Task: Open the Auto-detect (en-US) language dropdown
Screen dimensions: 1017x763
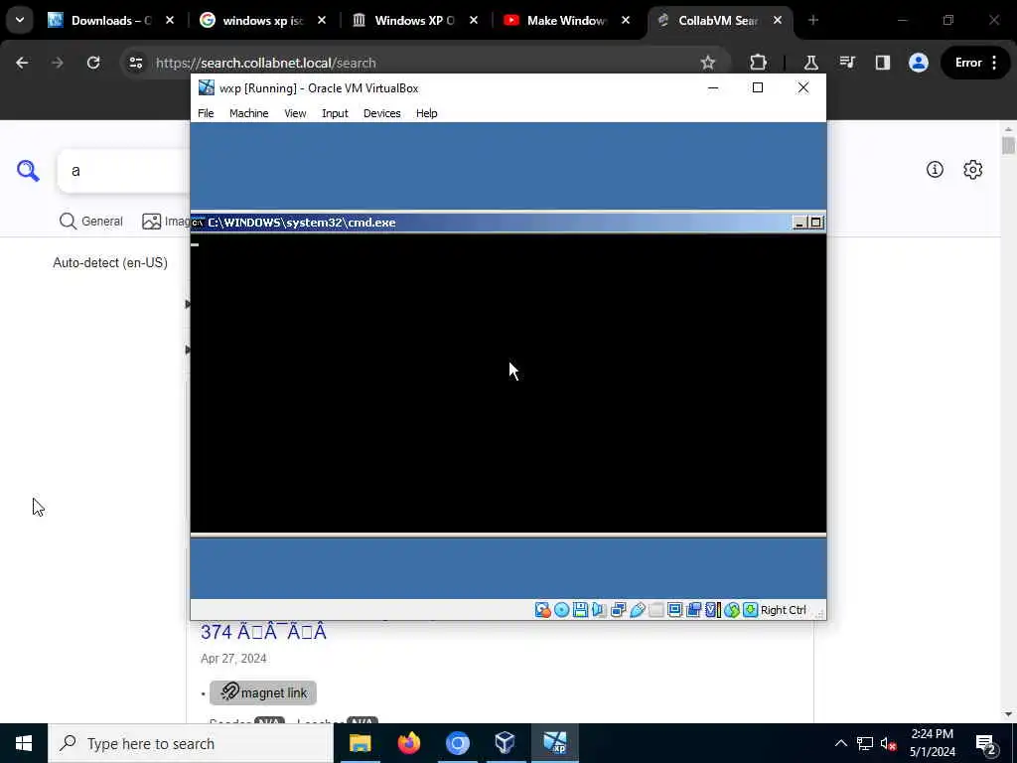Action: coord(110,262)
